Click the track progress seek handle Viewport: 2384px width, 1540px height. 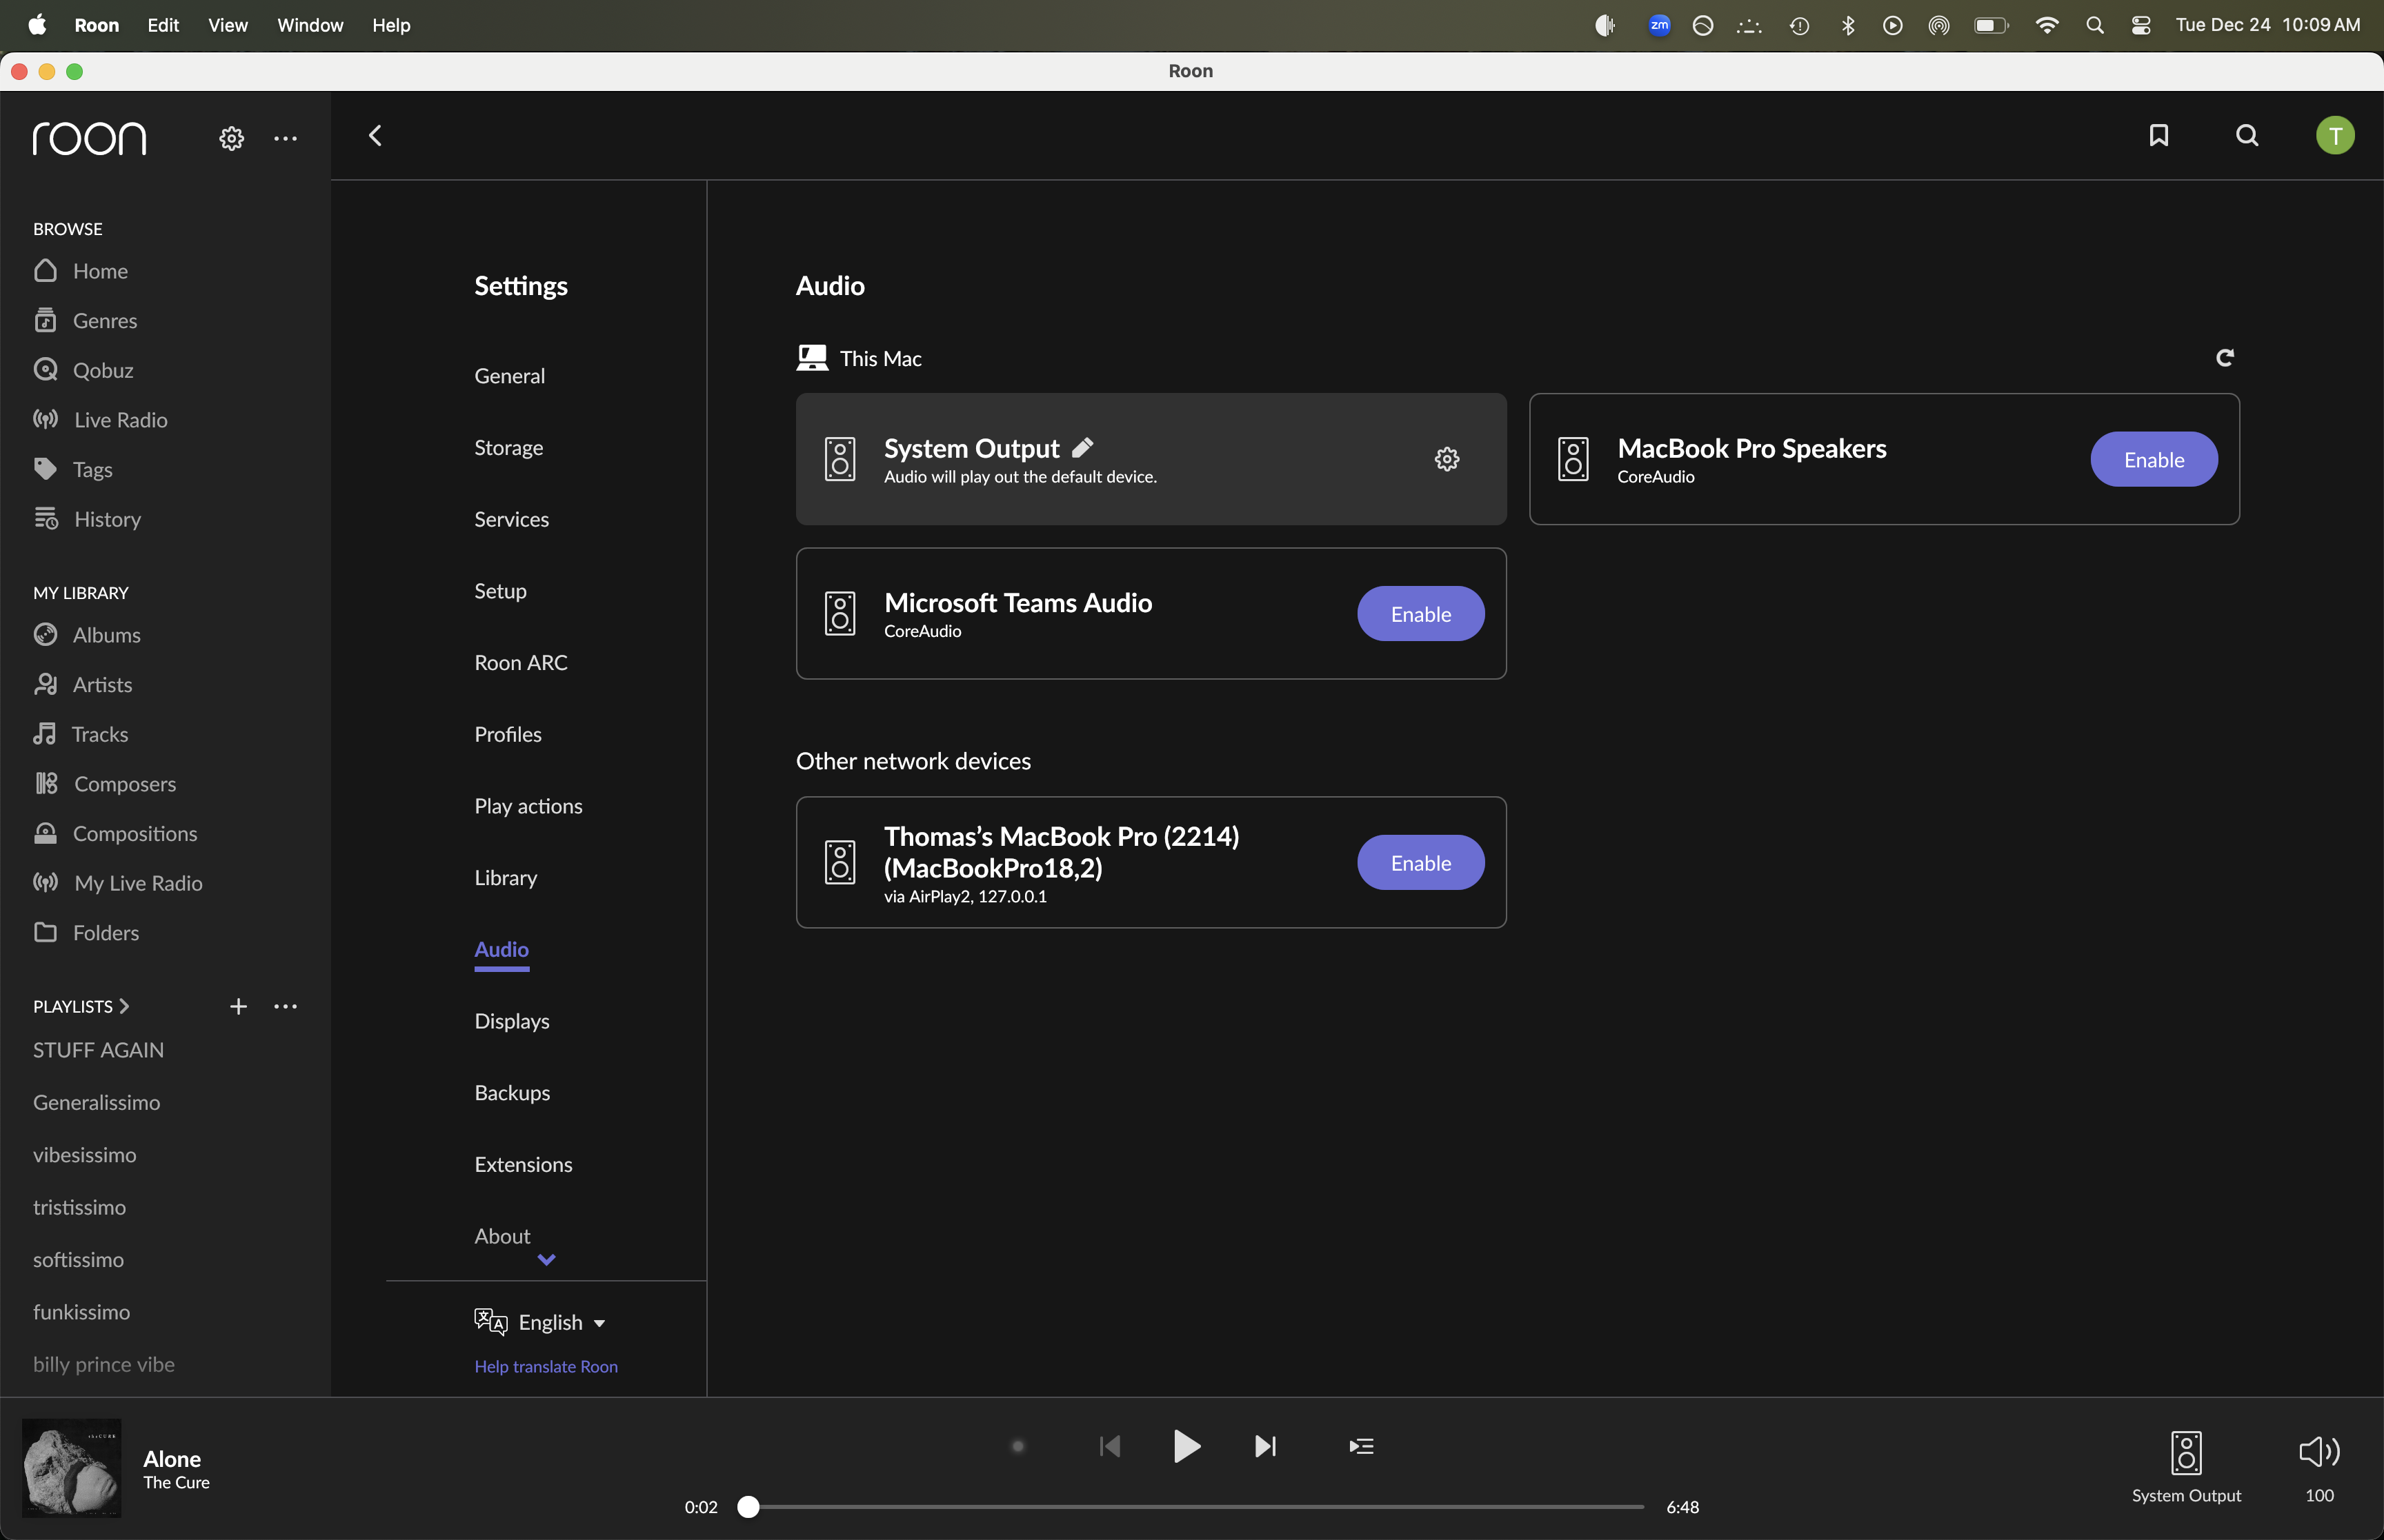click(x=748, y=1506)
